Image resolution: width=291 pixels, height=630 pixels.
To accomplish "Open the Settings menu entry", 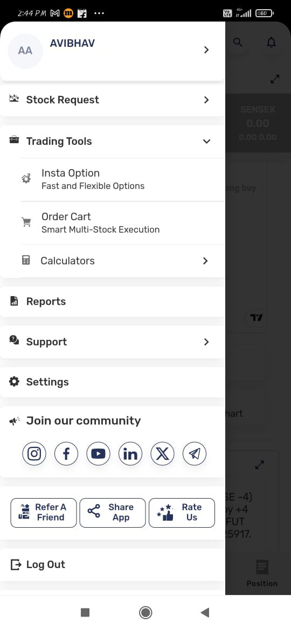I will click(x=113, y=382).
